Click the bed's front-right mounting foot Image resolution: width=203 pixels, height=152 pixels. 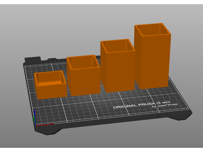[x=184, y=117]
